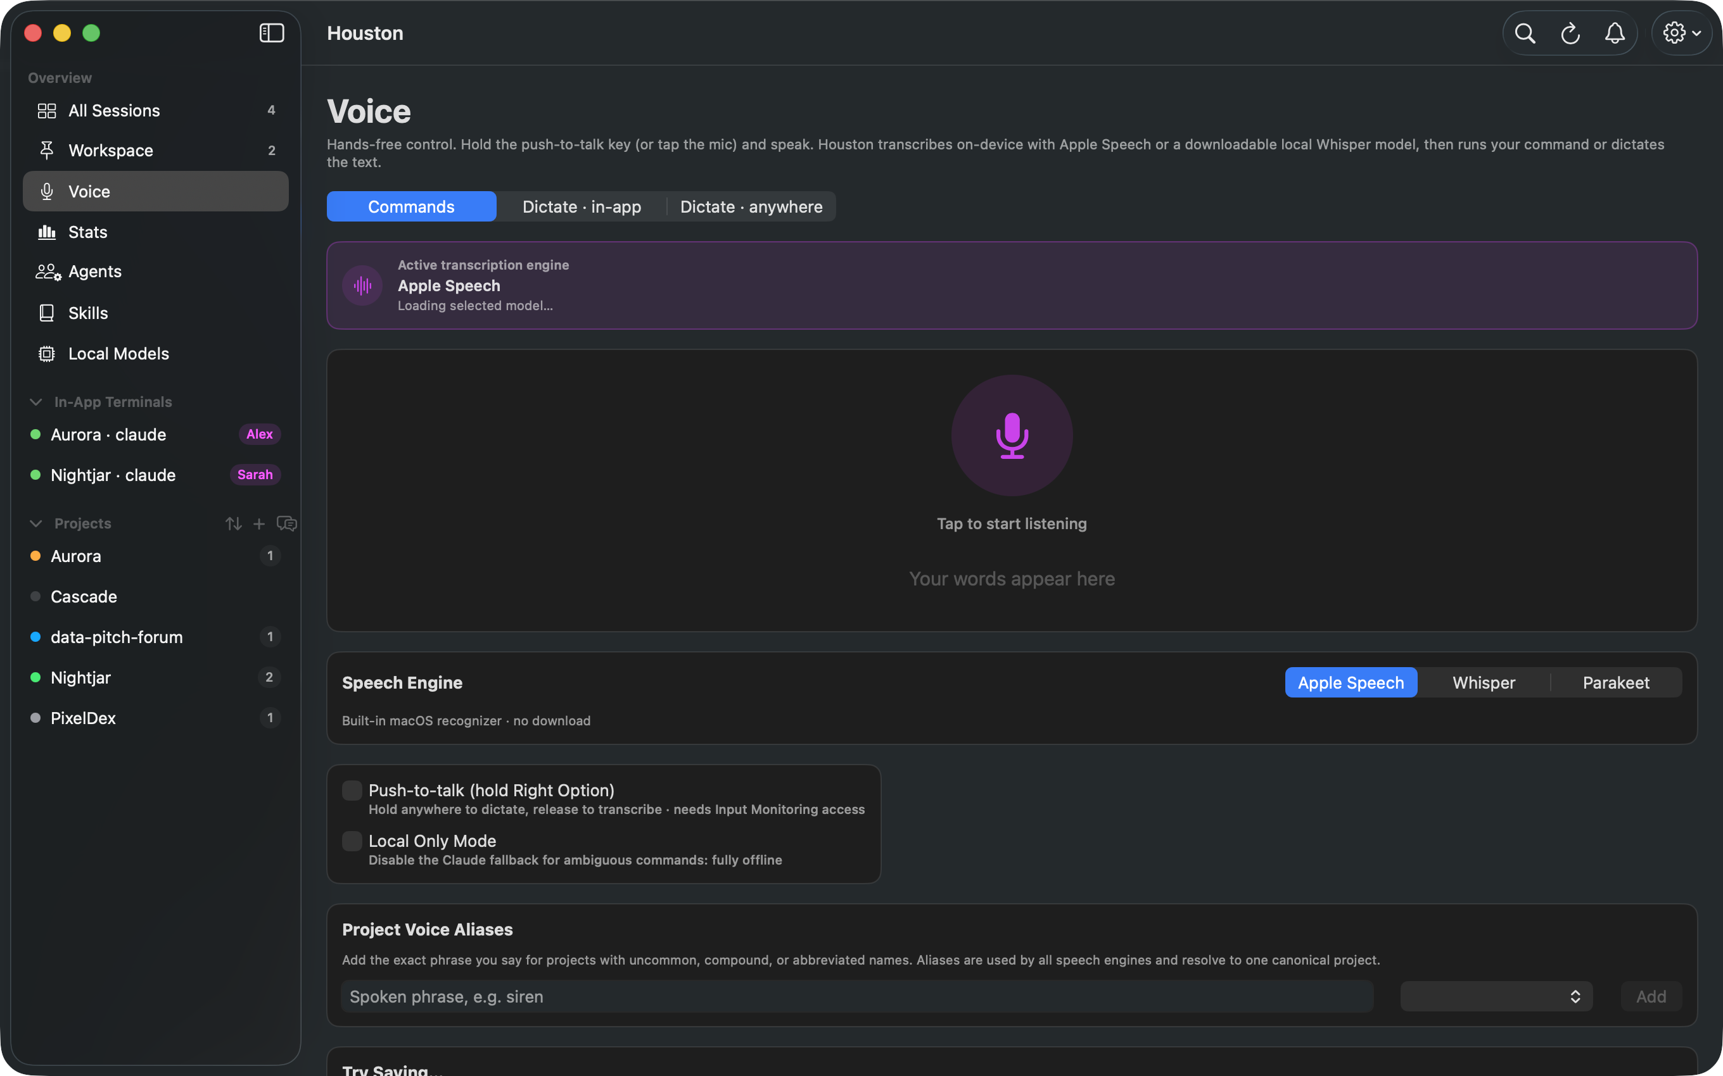Open notifications bell
This screenshot has width=1723, height=1076.
[1615, 34]
